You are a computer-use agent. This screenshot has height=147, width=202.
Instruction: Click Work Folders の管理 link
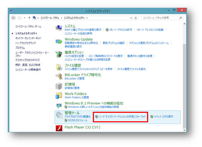coord(77,97)
